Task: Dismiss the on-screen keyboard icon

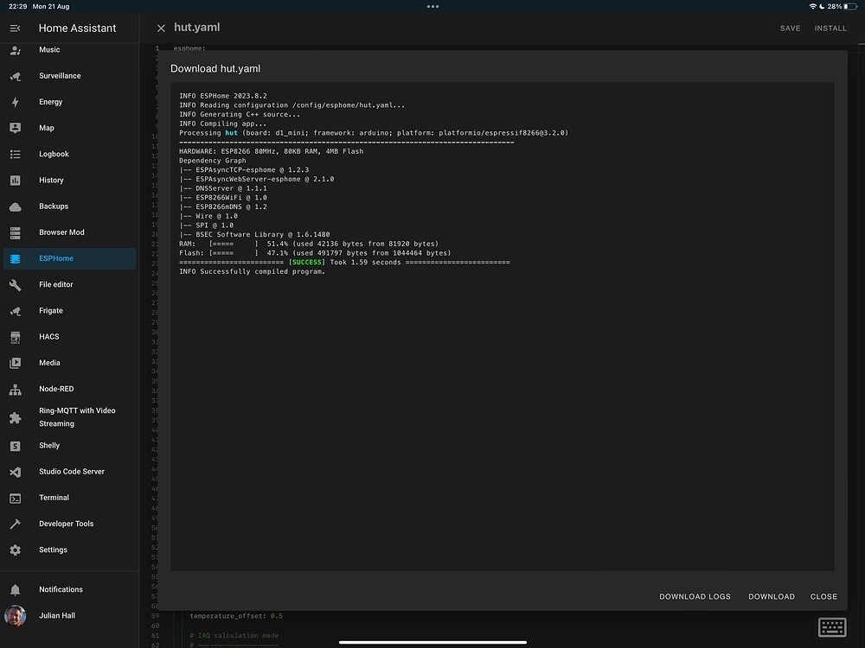Action: [831, 627]
